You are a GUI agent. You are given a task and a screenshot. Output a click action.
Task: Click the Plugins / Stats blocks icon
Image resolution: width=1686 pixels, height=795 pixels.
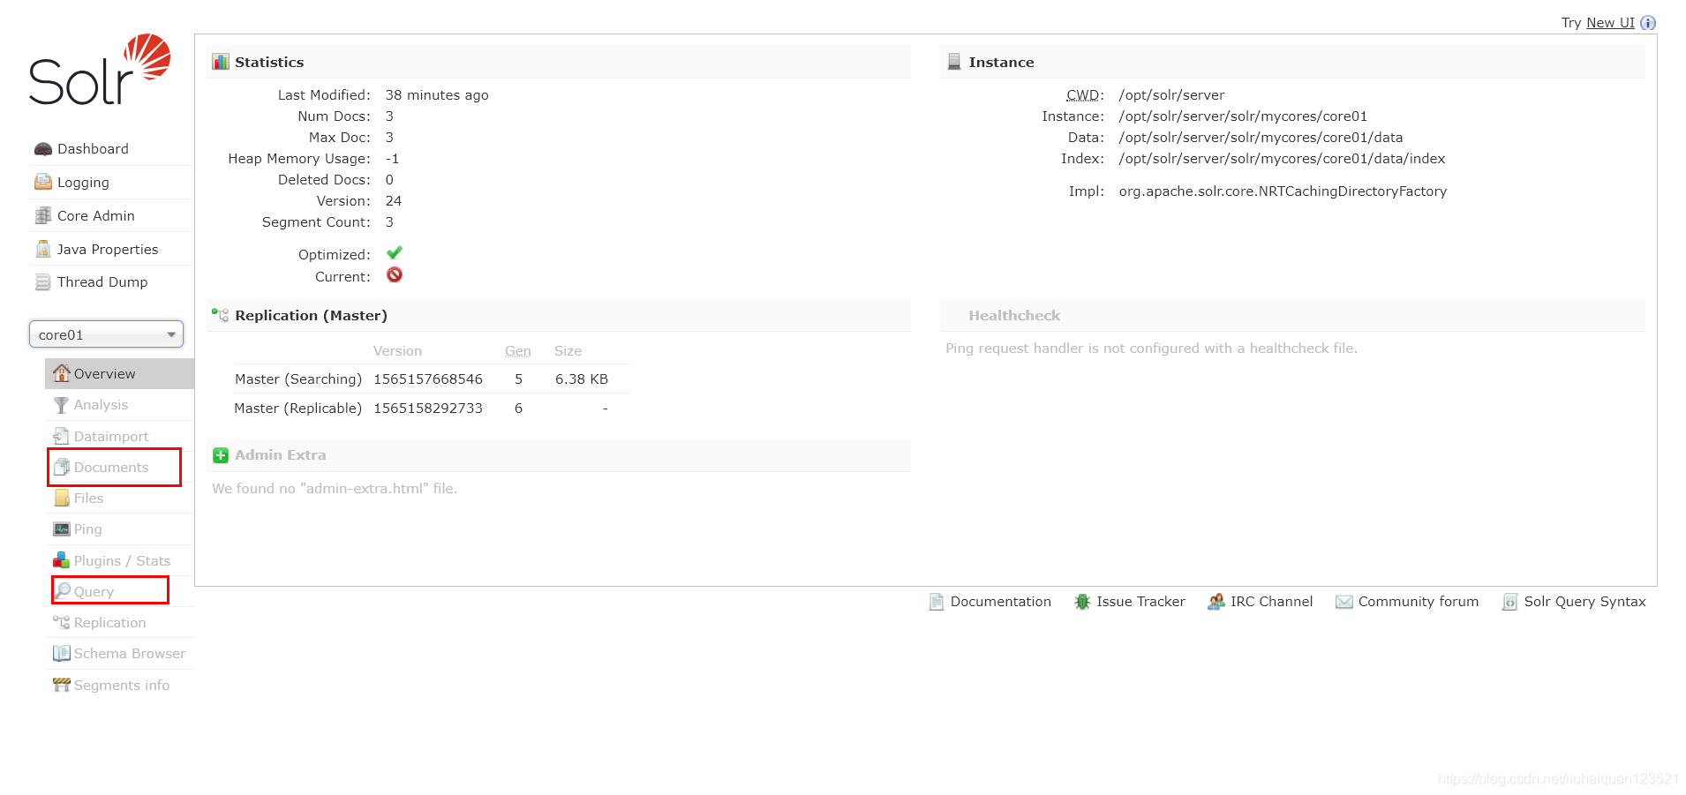click(x=61, y=560)
